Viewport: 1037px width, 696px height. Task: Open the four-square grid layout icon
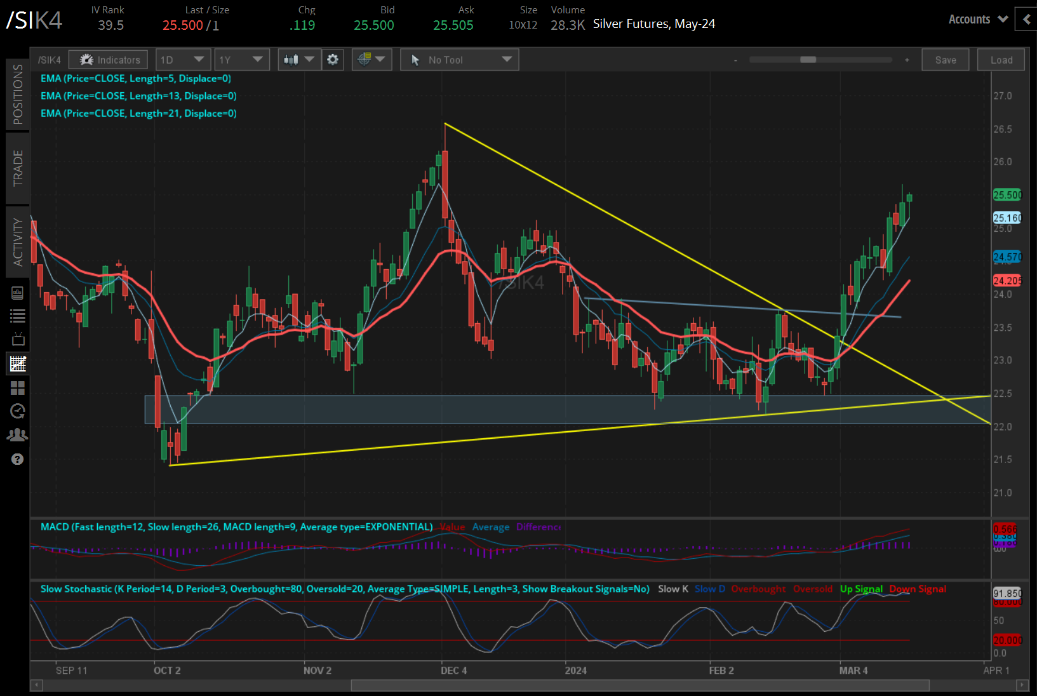tap(18, 388)
